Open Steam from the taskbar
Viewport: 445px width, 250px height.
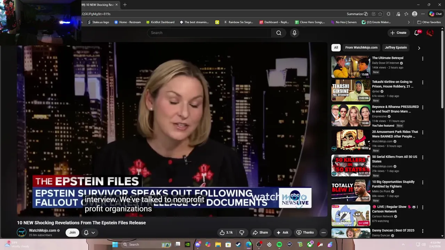pyautogui.click(x=238, y=244)
